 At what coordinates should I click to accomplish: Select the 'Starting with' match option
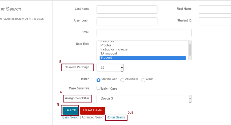click(99, 80)
